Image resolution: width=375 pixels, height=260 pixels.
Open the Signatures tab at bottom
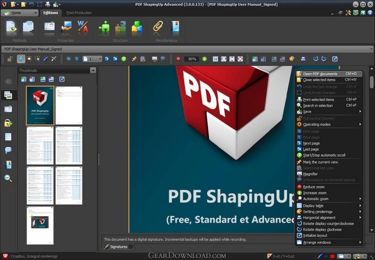tap(118, 247)
